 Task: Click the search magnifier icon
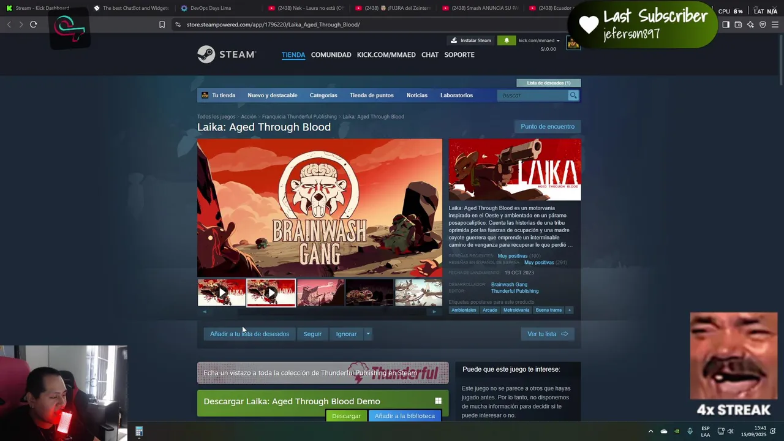tap(573, 96)
